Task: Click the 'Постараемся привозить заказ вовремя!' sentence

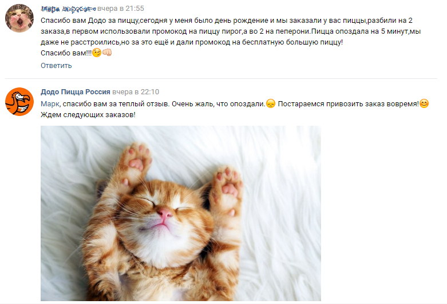Action: point(349,104)
